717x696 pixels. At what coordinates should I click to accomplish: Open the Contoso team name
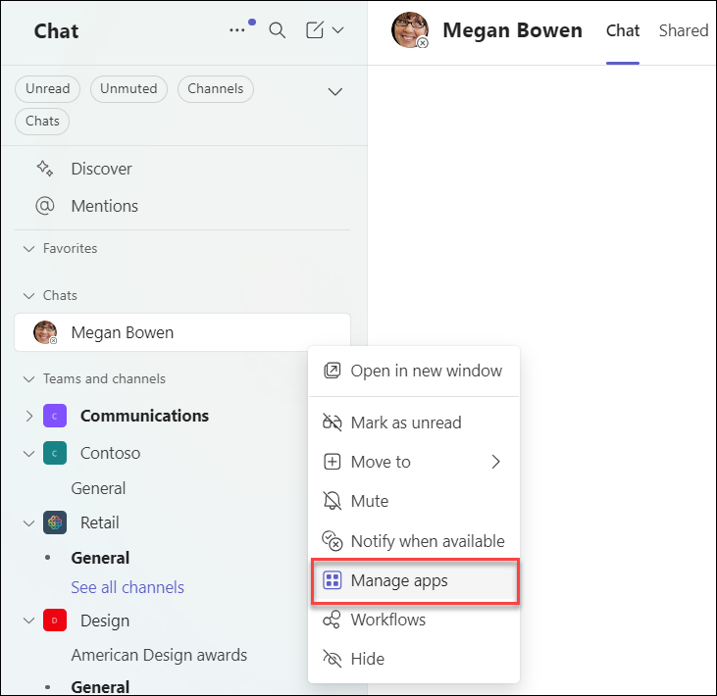110,453
